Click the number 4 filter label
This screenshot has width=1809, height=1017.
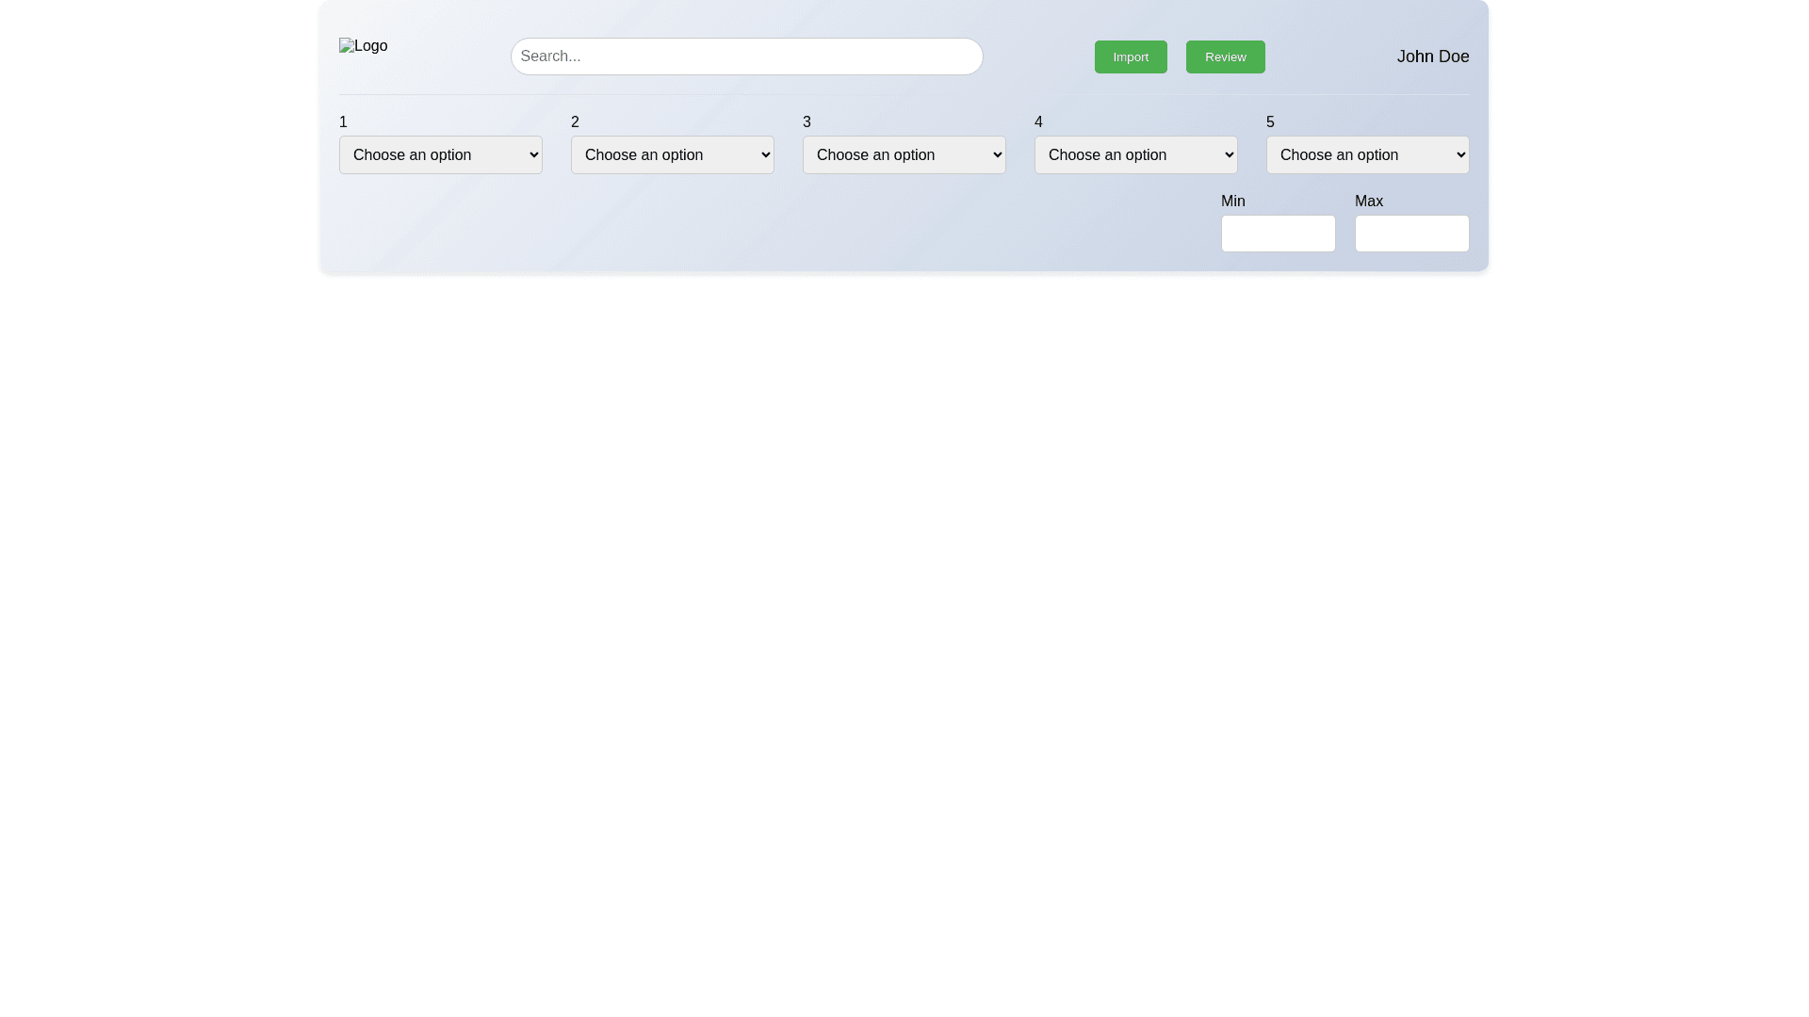click(x=1038, y=122)
